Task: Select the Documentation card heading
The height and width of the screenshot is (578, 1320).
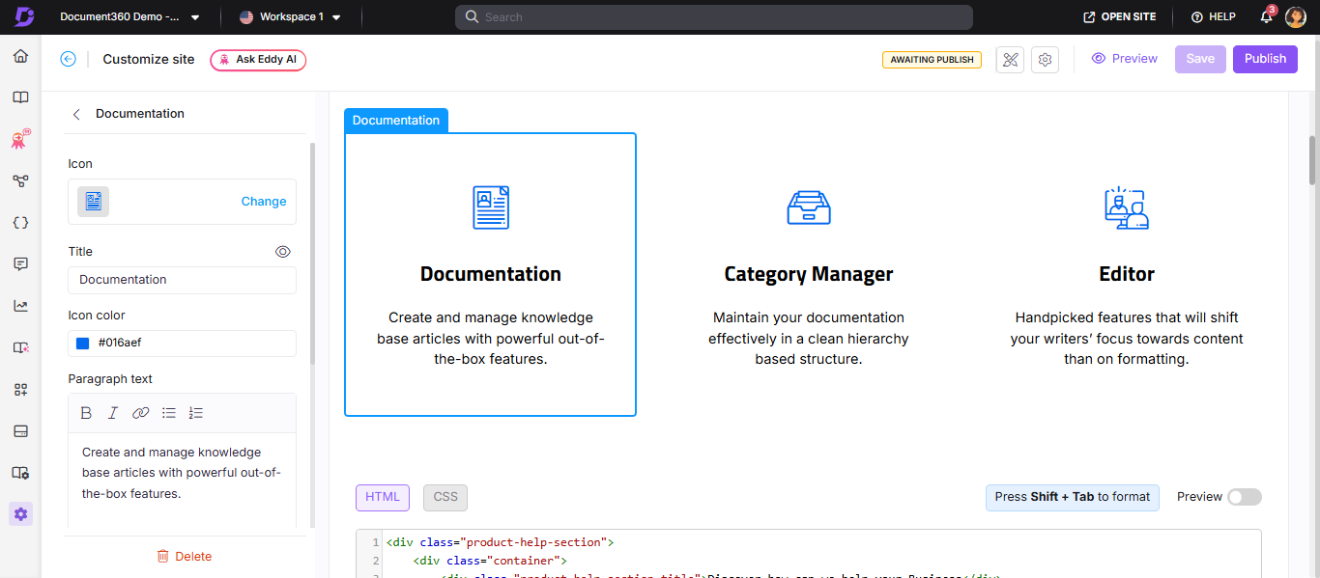Action: (491, 274)
